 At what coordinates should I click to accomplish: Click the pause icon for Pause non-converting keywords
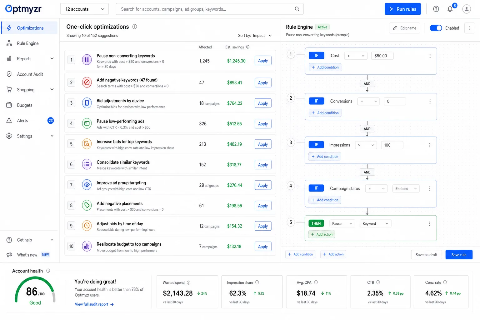pyautogui.click(x=87, y=59)
